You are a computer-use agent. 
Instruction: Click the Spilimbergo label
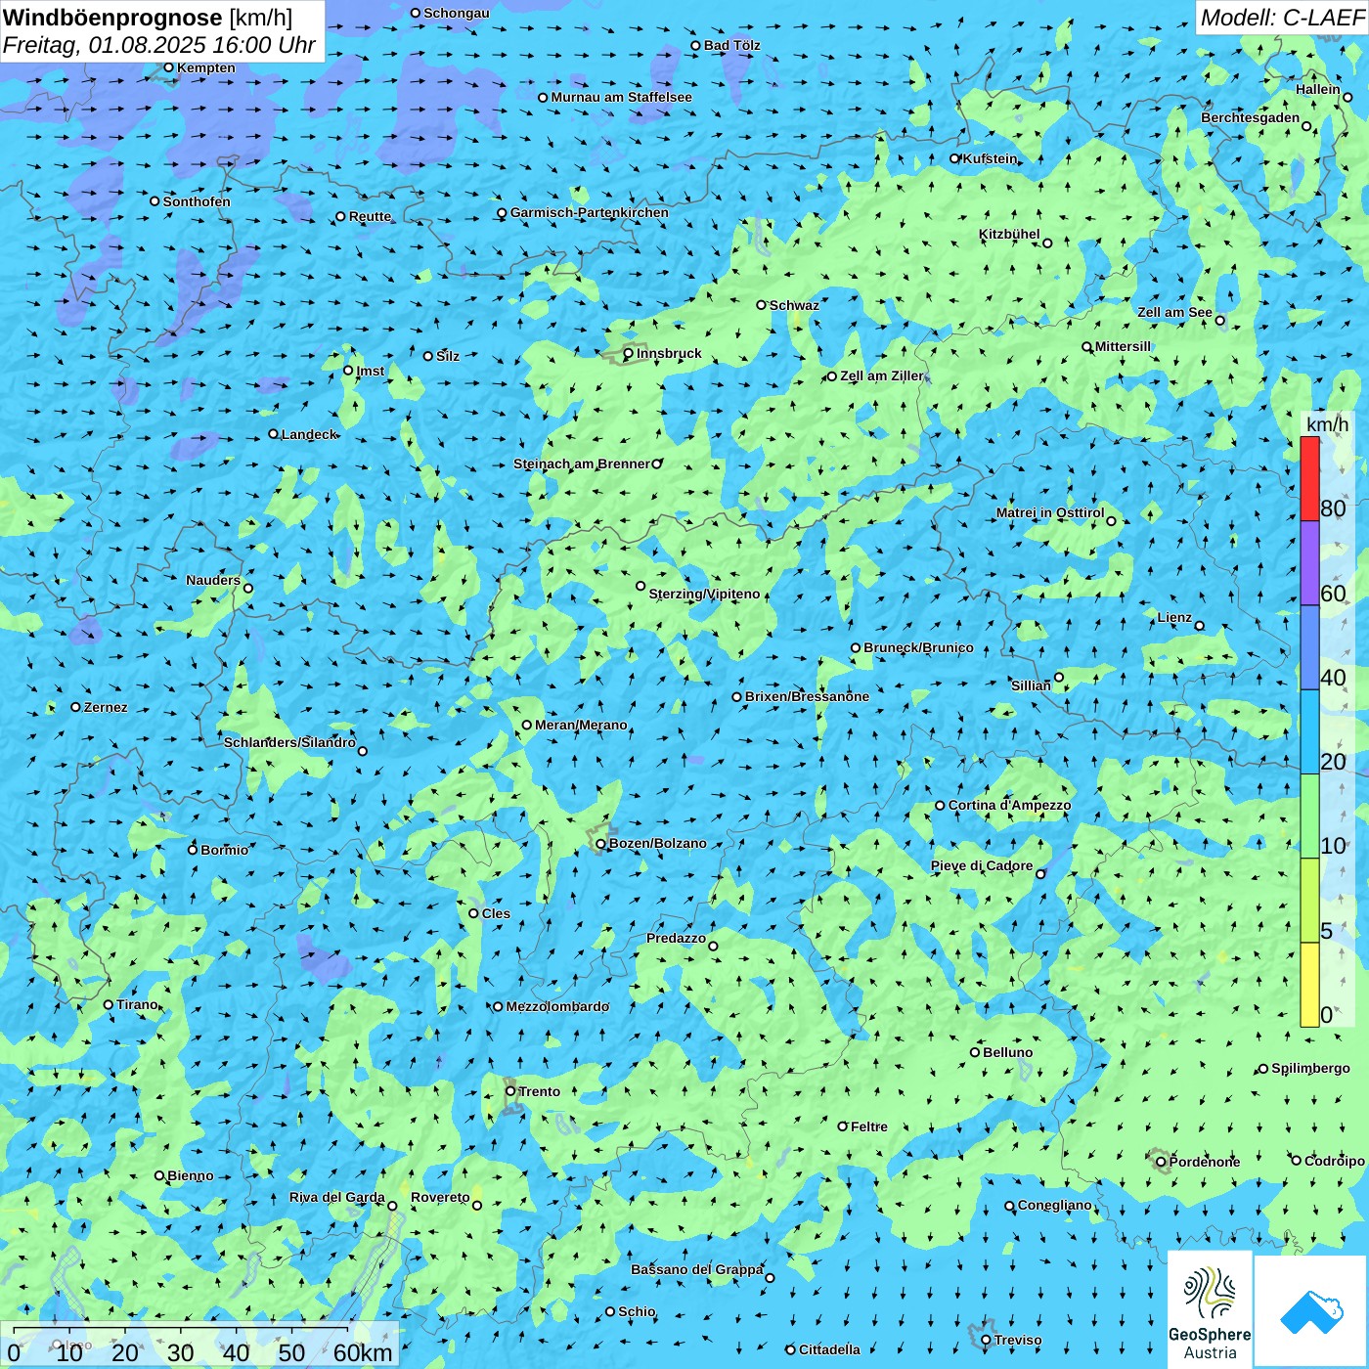[1311, 1068]
